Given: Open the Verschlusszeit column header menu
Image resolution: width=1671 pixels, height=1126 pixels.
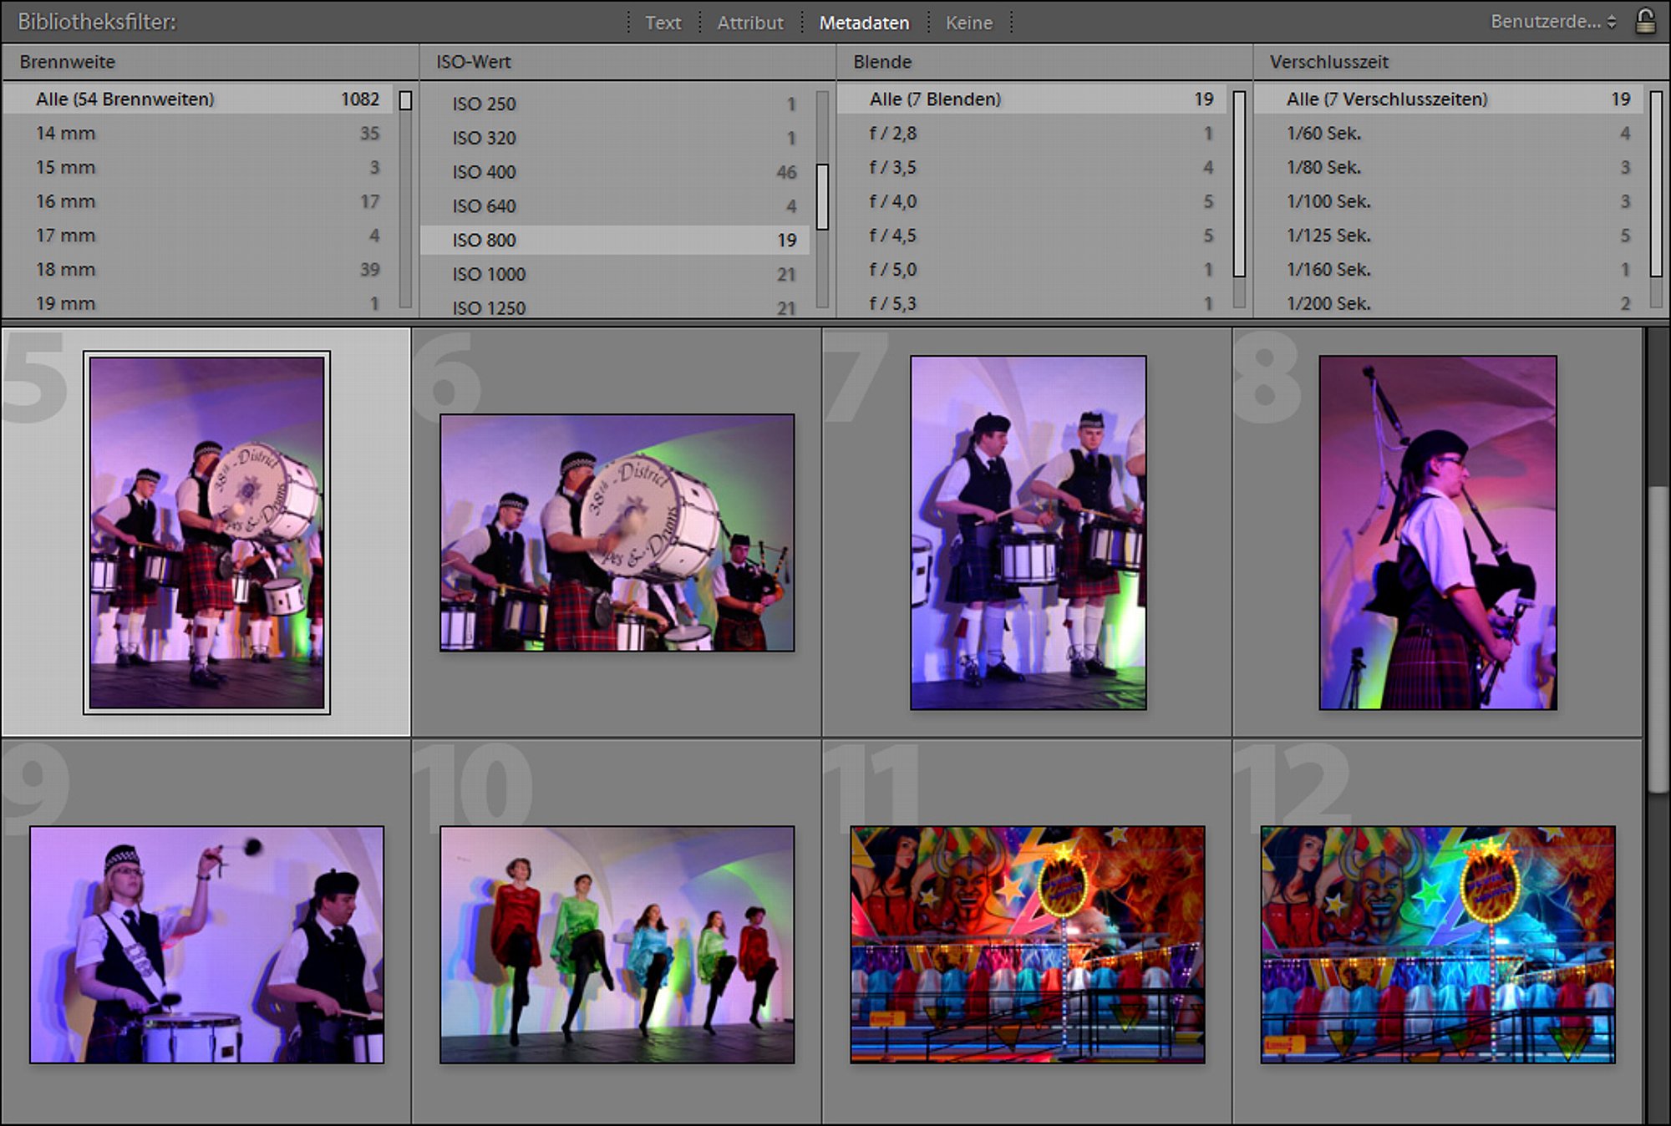Looking at the screenshot, I should pyautogui.click(x=1328, y=62).
